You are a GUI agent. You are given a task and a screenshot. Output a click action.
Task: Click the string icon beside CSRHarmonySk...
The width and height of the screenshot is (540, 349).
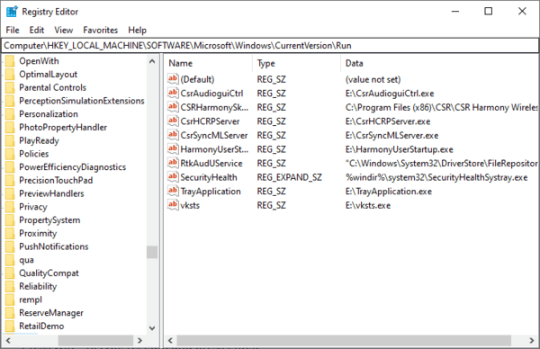(x=173, y=107)
